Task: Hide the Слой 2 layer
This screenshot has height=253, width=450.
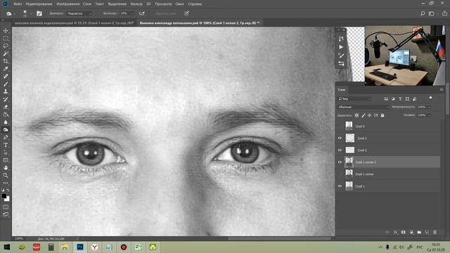Action: (340, 150)
